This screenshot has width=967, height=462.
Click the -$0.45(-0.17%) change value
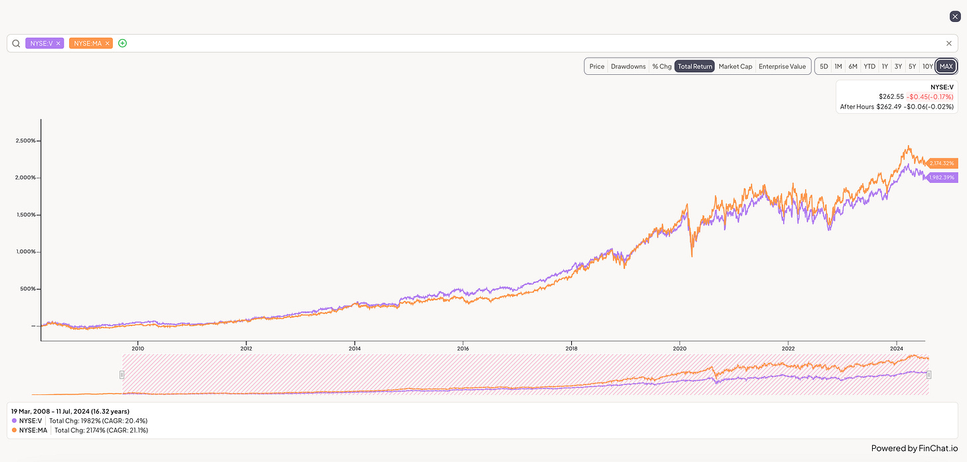930,97
